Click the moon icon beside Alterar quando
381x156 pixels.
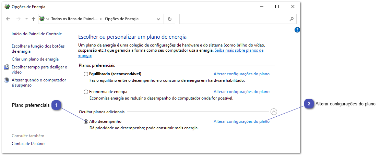[7, 80]
